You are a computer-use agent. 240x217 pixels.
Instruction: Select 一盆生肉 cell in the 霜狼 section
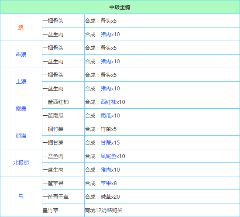[x=63, y=62]
